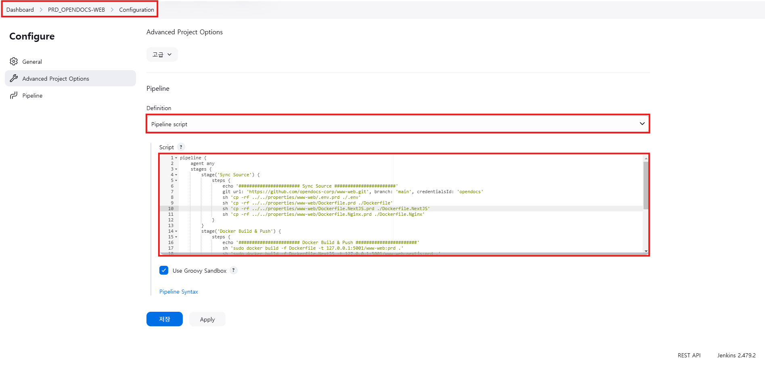Click the script editor scroll-down arrow
Image resolution: width=765 pixels, height=365 pixels.
[646, 251]
